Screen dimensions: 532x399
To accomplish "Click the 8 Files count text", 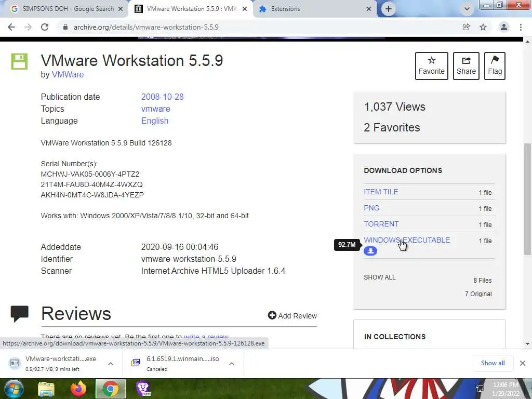I will coord(483,280).
